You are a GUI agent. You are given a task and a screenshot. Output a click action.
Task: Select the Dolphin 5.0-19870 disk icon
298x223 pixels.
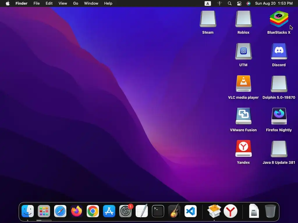click(x=279, y=84)
